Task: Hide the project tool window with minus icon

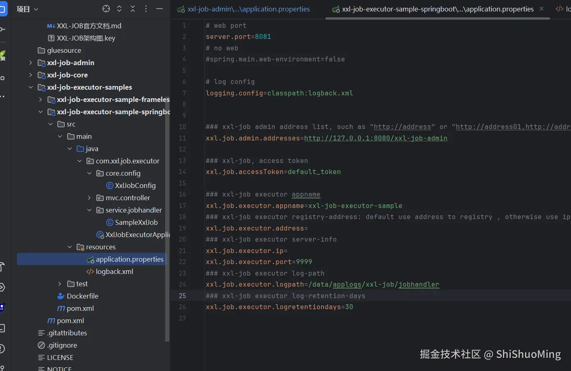Action: click(x=159, y=9)
